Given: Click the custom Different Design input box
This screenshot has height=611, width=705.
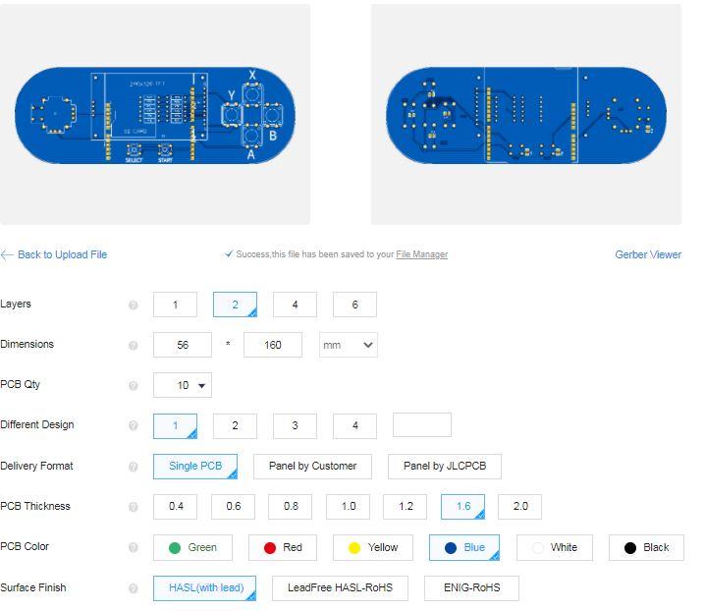Looking at the screenshot, I should (422, 425).
